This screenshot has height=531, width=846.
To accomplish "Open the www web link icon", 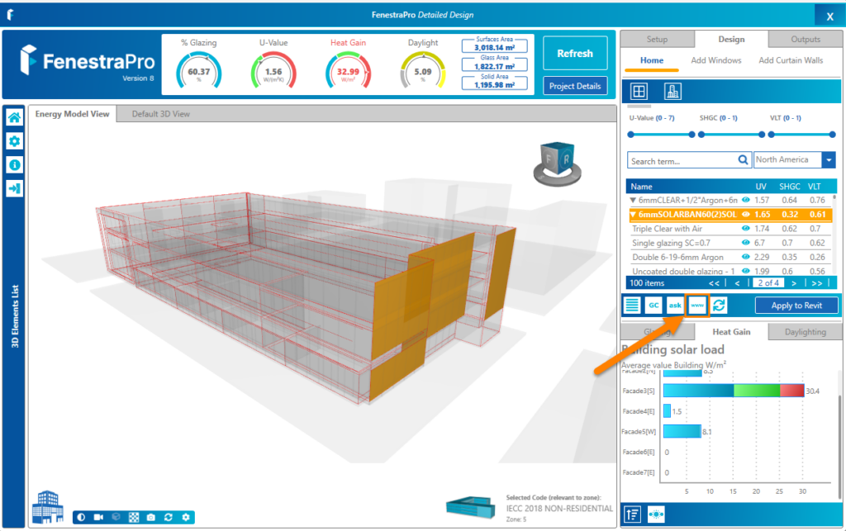I will (697, 305).
